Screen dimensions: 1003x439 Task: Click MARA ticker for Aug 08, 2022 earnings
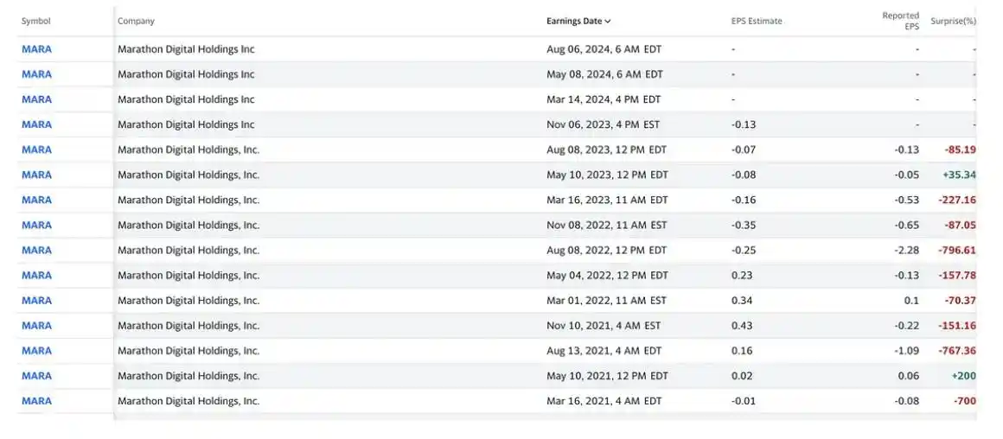pos(36,250)
